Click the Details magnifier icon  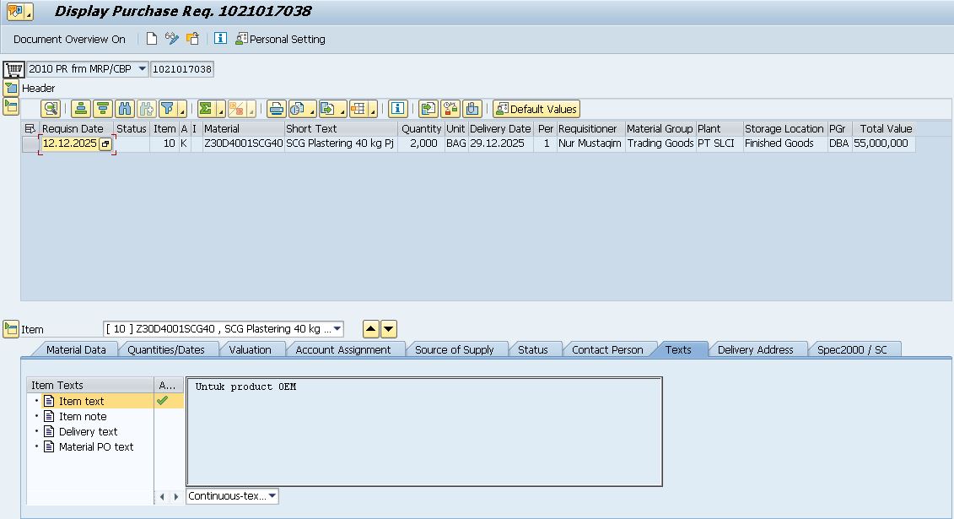pyautogui.click(x=51, y=109)
